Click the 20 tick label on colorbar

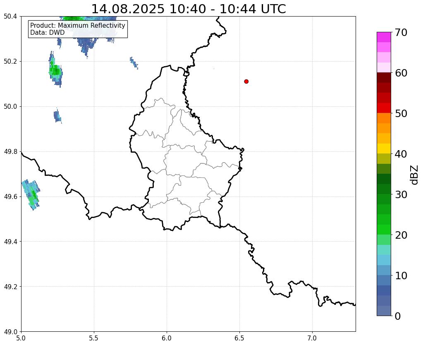pyautogui.click(x=401, y=235)
